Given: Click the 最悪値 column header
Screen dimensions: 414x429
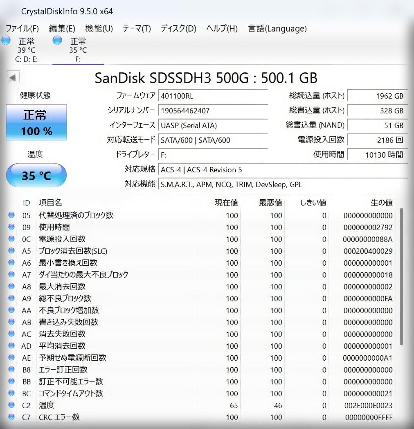Looking at the screenshot, I should coord(270,203).
